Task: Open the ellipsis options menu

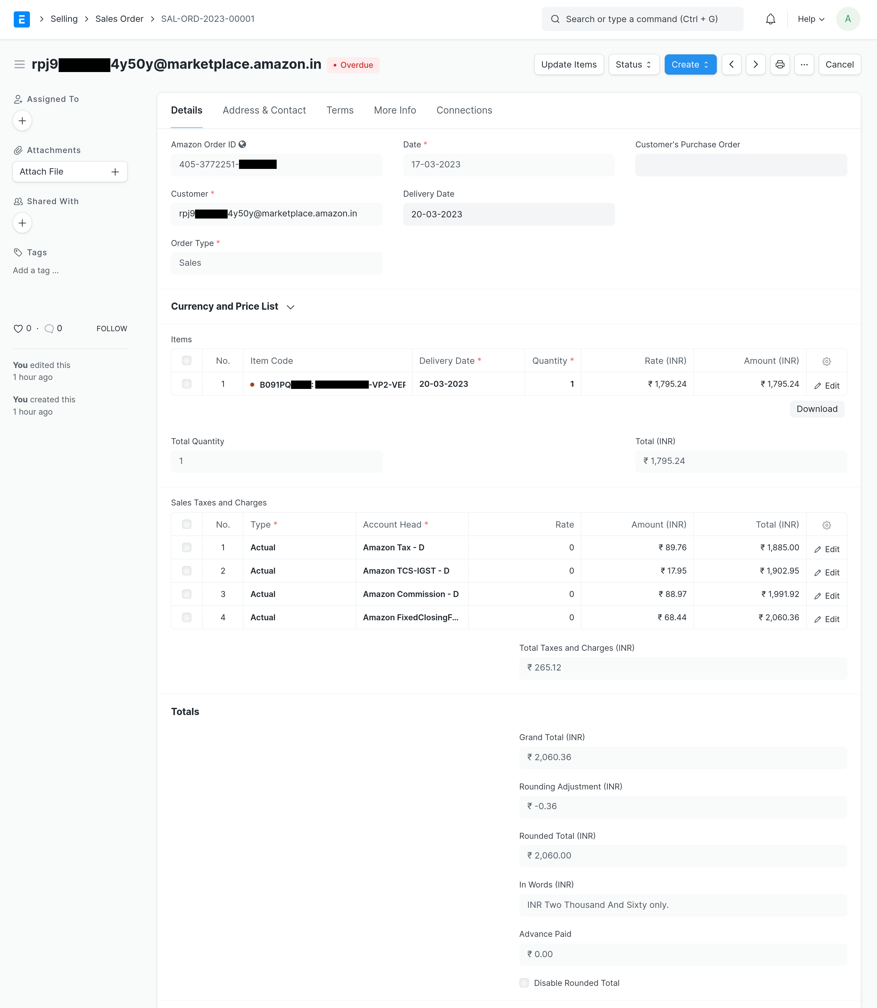Action: click(805, 64)
